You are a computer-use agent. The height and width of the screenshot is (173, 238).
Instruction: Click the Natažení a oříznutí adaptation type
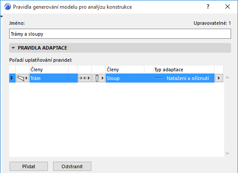[x=188, y=78]
